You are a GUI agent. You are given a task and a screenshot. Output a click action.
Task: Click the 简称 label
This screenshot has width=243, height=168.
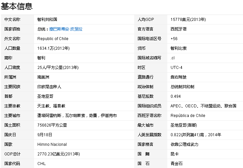point(8,58)
